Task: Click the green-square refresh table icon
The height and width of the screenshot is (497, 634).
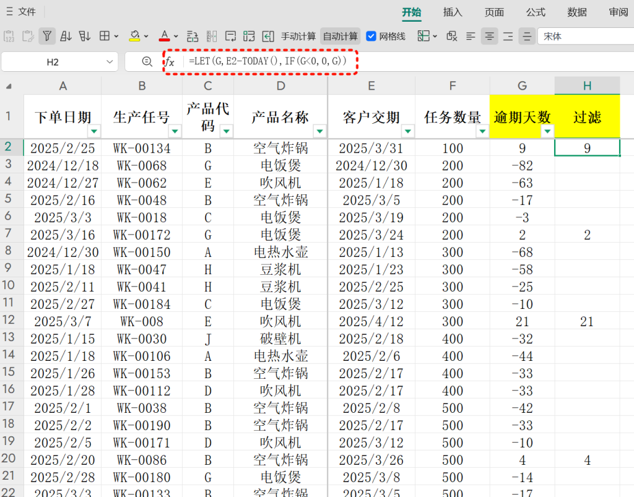Action: coord(249,37)
